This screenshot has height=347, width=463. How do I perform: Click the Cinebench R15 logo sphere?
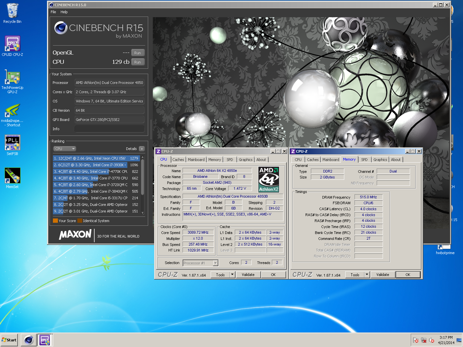pos(61,28)
